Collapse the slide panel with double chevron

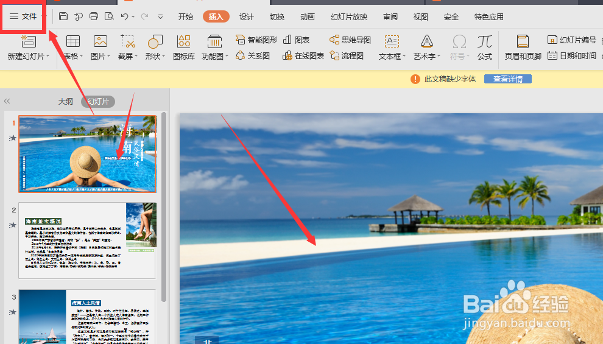coord(7,101)
